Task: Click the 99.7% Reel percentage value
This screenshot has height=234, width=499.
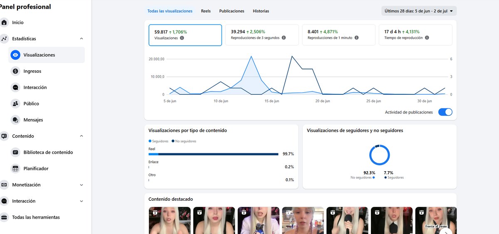Action: pos(288,154)
